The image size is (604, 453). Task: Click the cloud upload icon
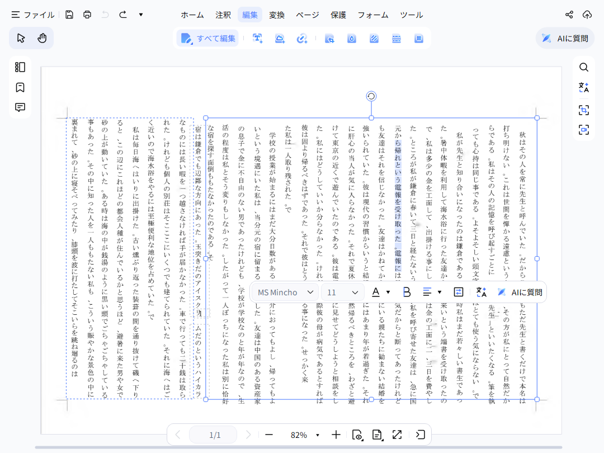coord(587,15)
